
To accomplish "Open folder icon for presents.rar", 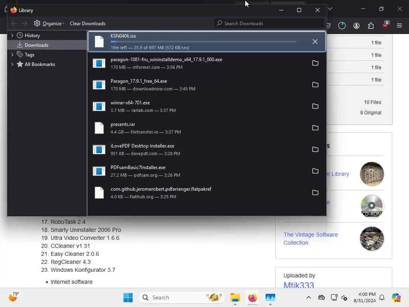I will point(315,128).
